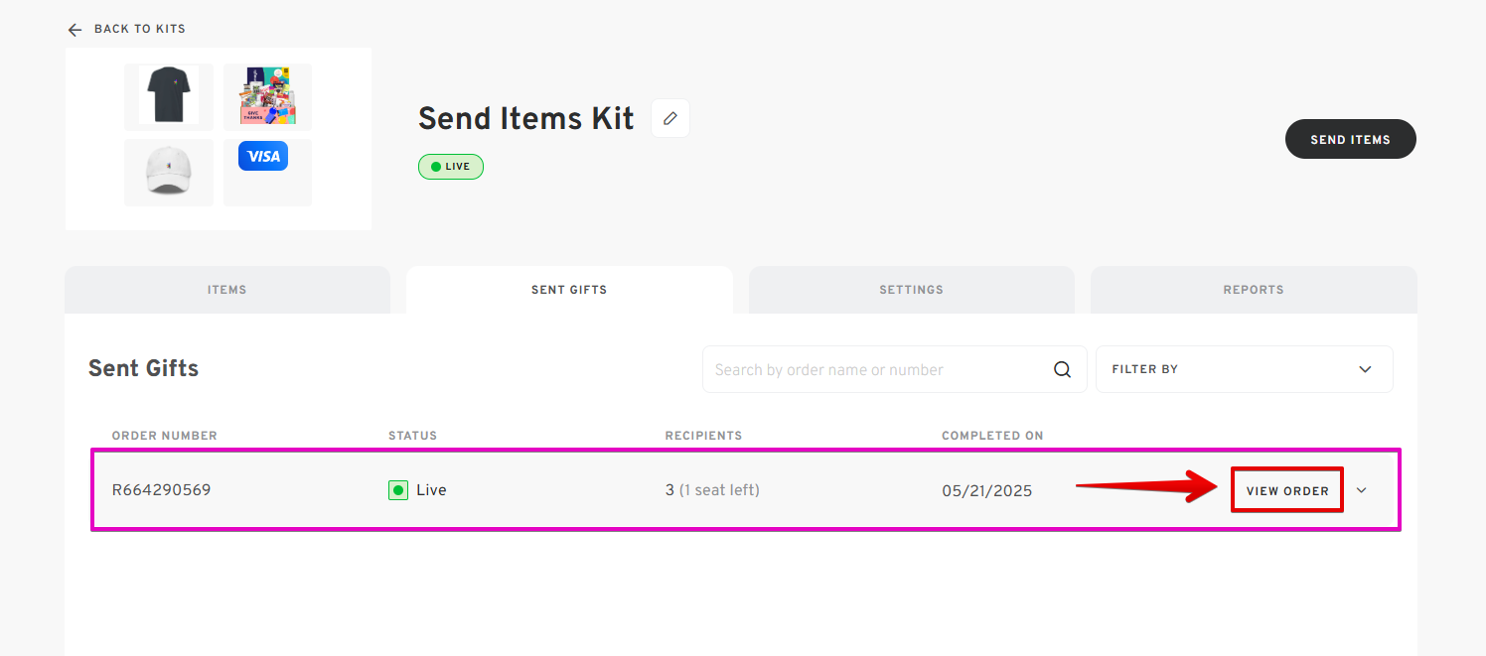Image resolution: width=1486 pixels, height=656 pixels.
Task: Click the back arrow icon at top
Action: point(74,30)
